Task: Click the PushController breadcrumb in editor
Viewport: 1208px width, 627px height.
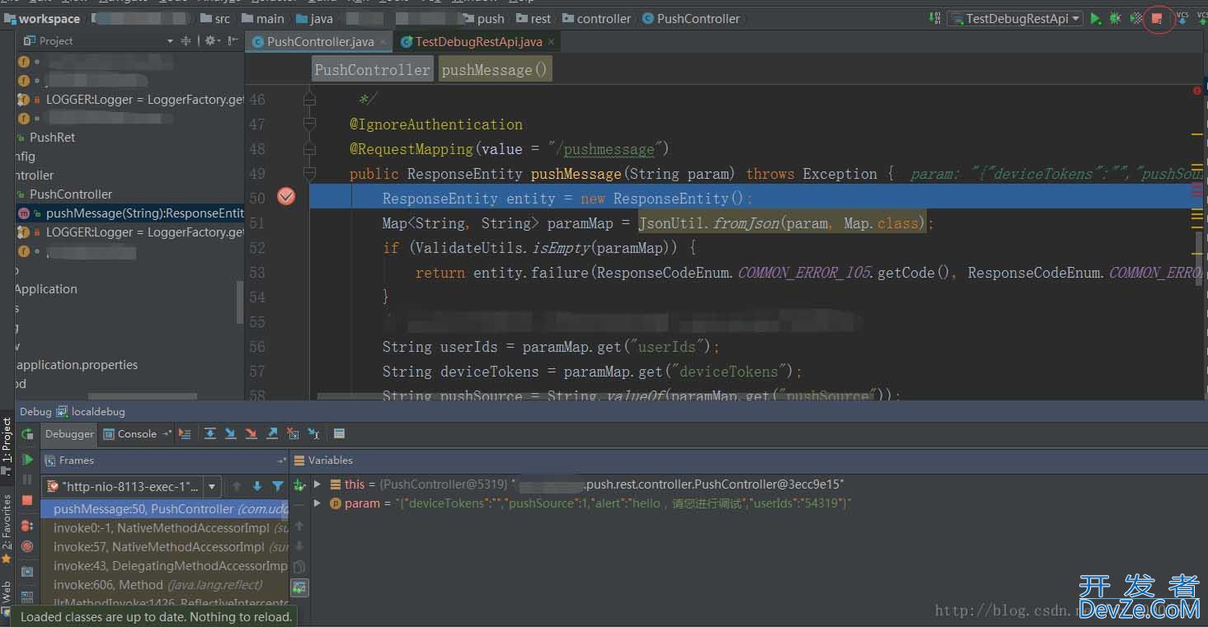Action: click(x=372, y=70)
